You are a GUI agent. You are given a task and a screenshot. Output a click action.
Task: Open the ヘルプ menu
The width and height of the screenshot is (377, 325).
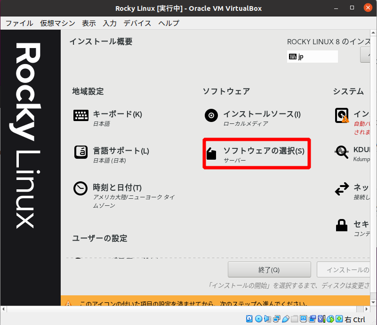(x=169, y=23)
